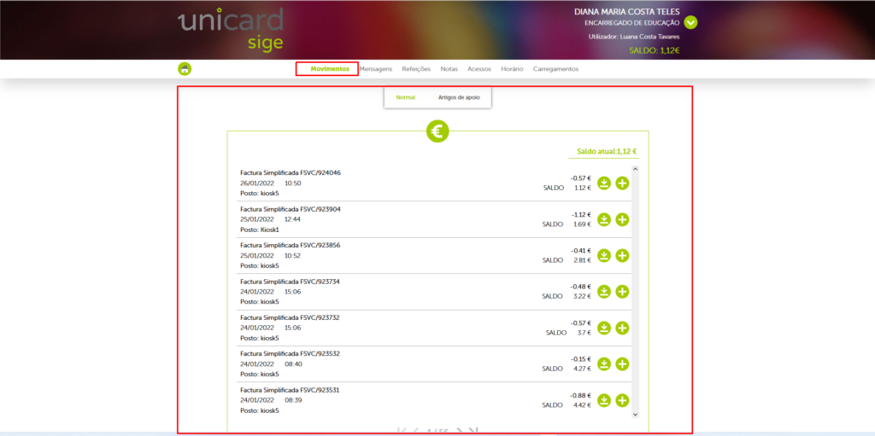Screen dimensions: 875x436
Task: Open the Horário page
Action: [512, 69]
